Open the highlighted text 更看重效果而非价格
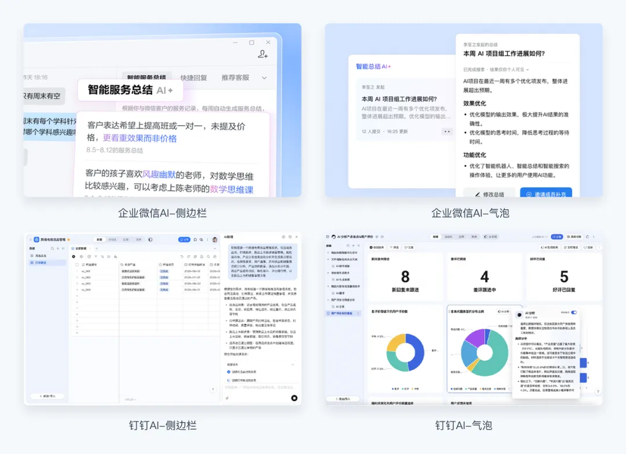 tap(139, 138)
